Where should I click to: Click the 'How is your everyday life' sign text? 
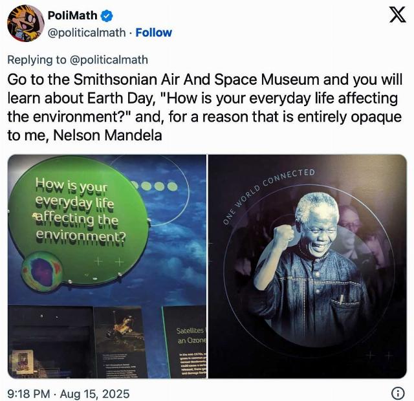click(x=80, y=211)
